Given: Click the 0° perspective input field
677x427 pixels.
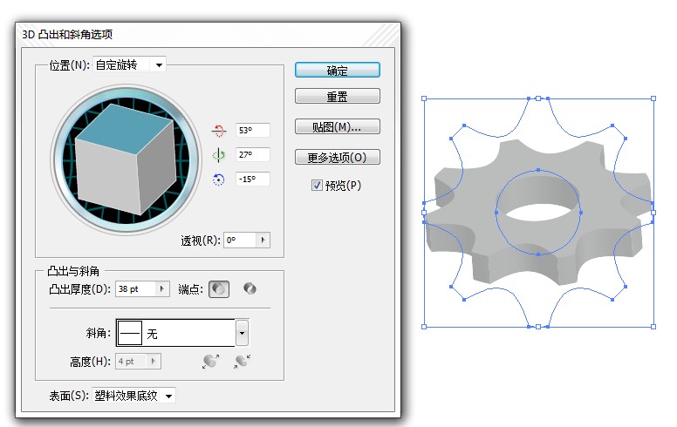Looking at the screenshot, I should click(x=241, y=241).
